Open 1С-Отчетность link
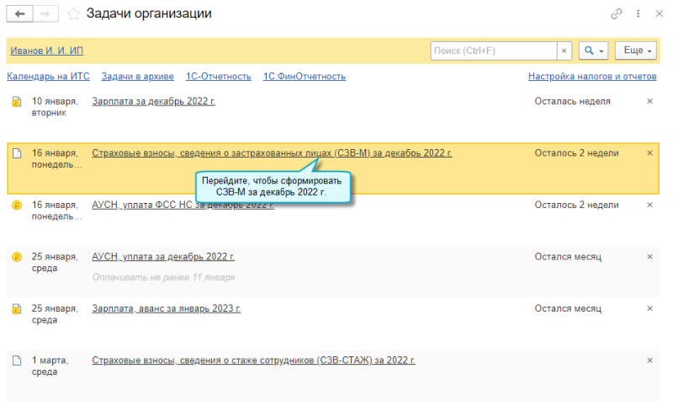 pyautogui.click(x=218, y=77)
